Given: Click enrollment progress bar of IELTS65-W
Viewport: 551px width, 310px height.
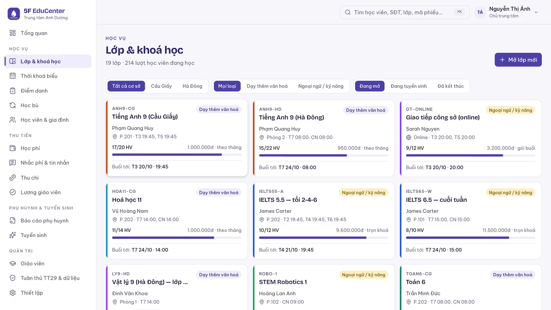Looking at the screenshot, I should (x=470, y=238).
